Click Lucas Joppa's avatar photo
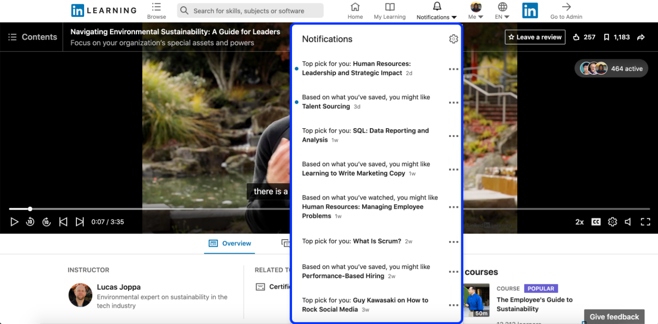 click(80, 295)
